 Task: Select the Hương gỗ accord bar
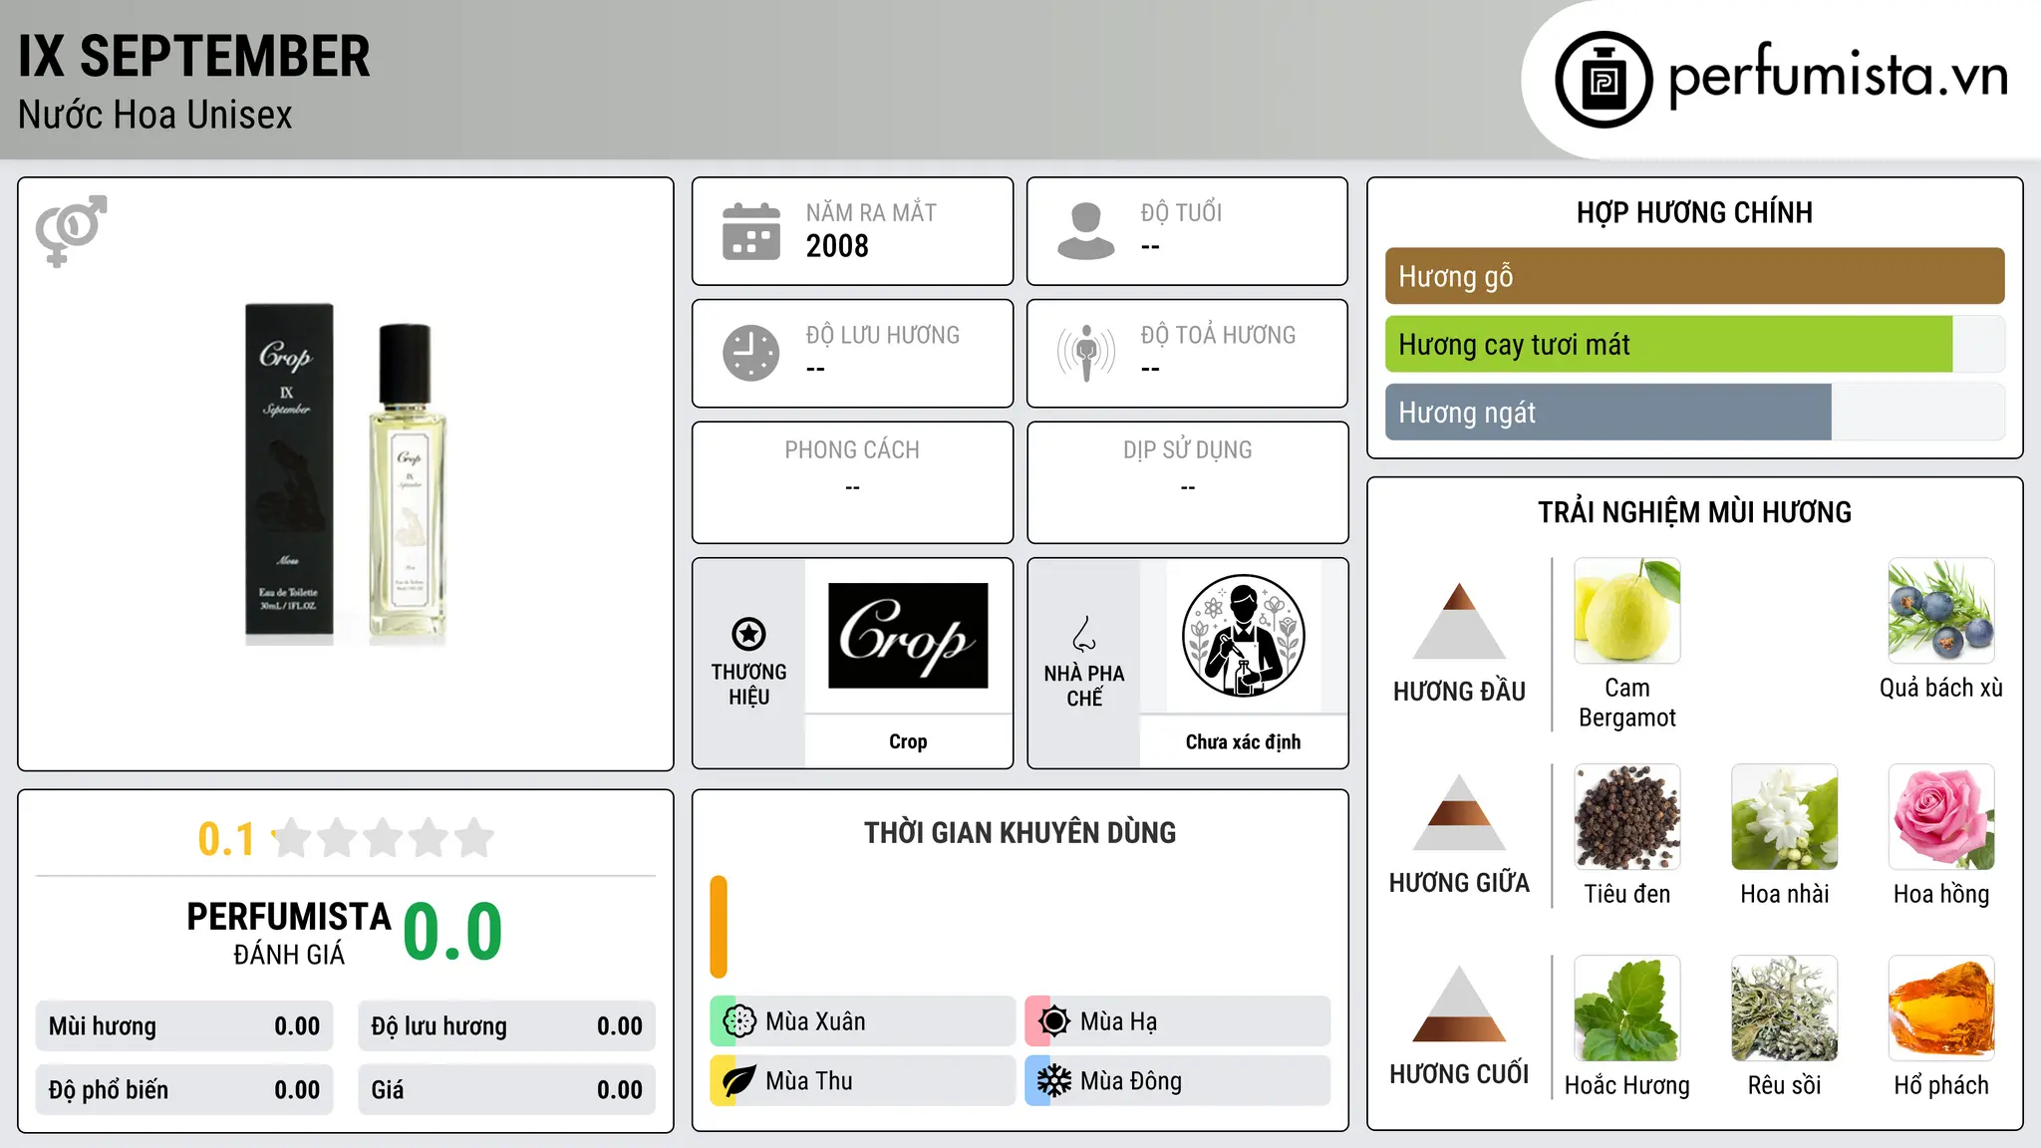pos(1694,276)
